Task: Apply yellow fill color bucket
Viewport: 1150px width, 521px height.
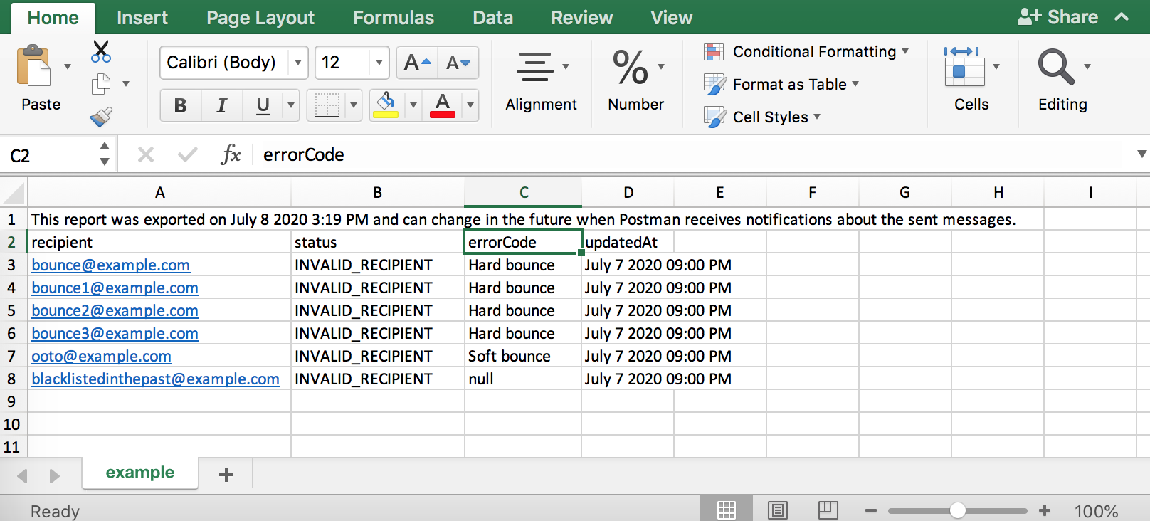Action: 386,105
